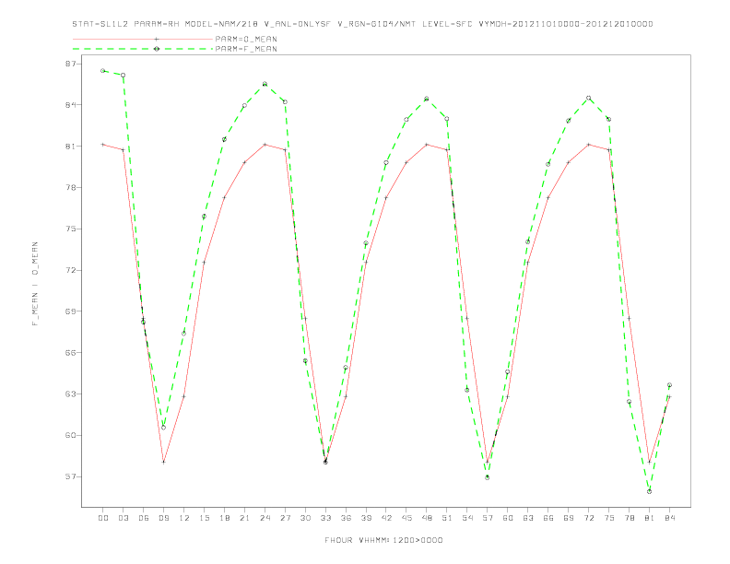Select green F_MEAN lowest marker at hour 81
Screen dimensions: 730x564
click(x=650, y=491)
